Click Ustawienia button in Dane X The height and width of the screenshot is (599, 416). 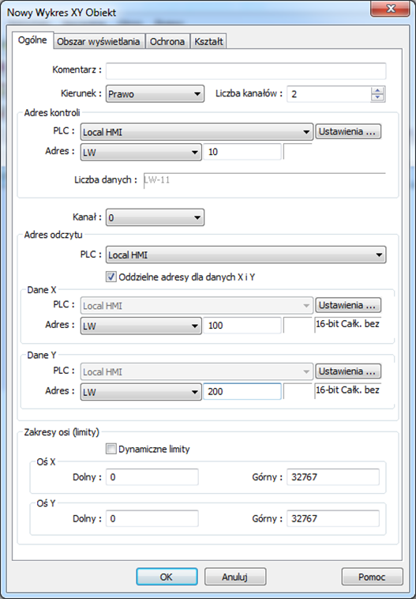348,305
